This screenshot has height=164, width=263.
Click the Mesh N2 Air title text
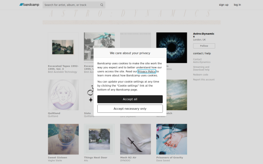tap(128, 157)
